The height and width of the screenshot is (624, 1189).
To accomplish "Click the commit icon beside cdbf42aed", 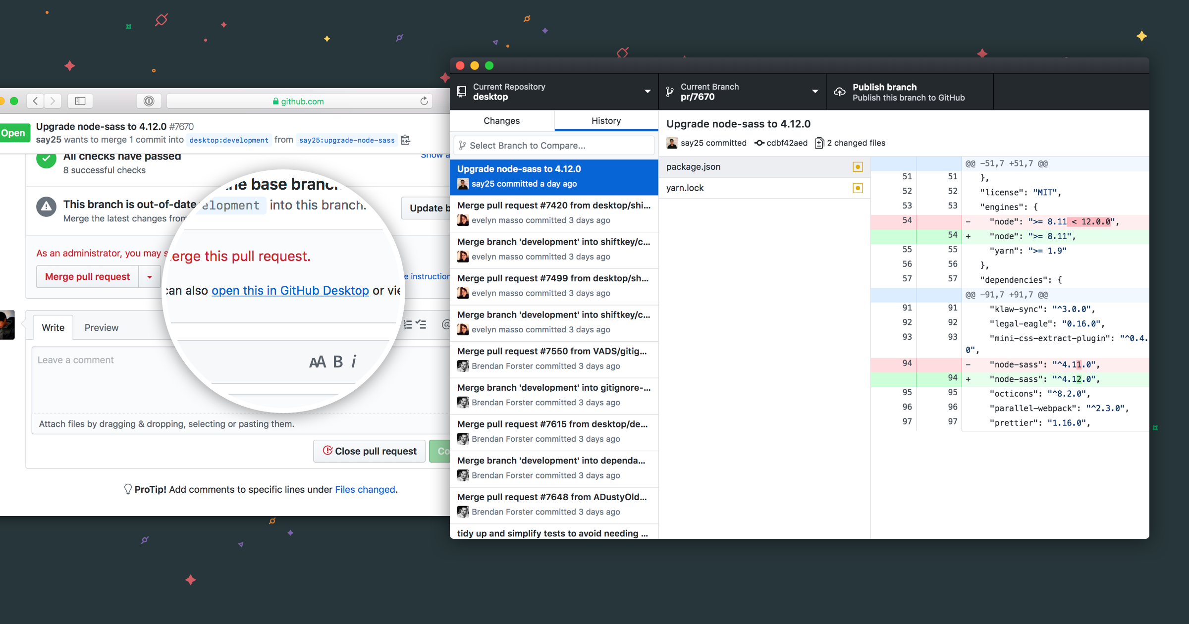I will 759,143.
